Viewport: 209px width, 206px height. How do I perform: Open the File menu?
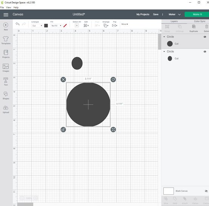point(2,8)
